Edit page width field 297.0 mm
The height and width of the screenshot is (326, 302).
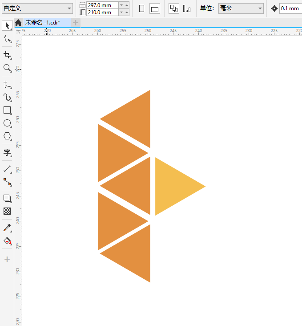coord(102,5)
